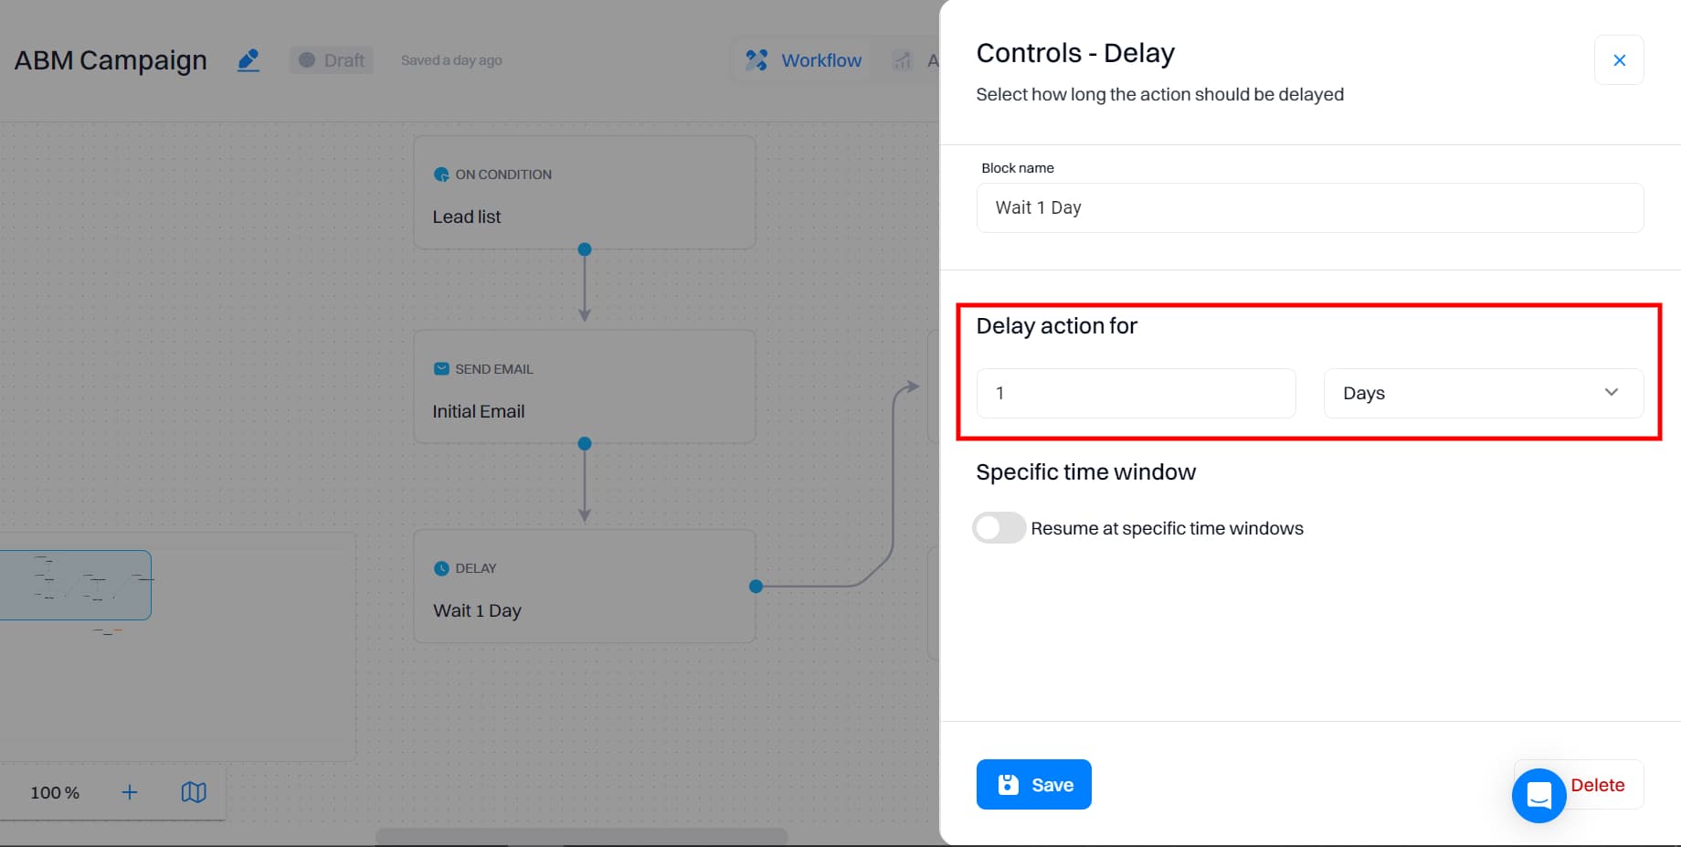Open the canvas minimap icon
Image resolution: width=1681 pixels, height=847 pixels.
[194, 792]
